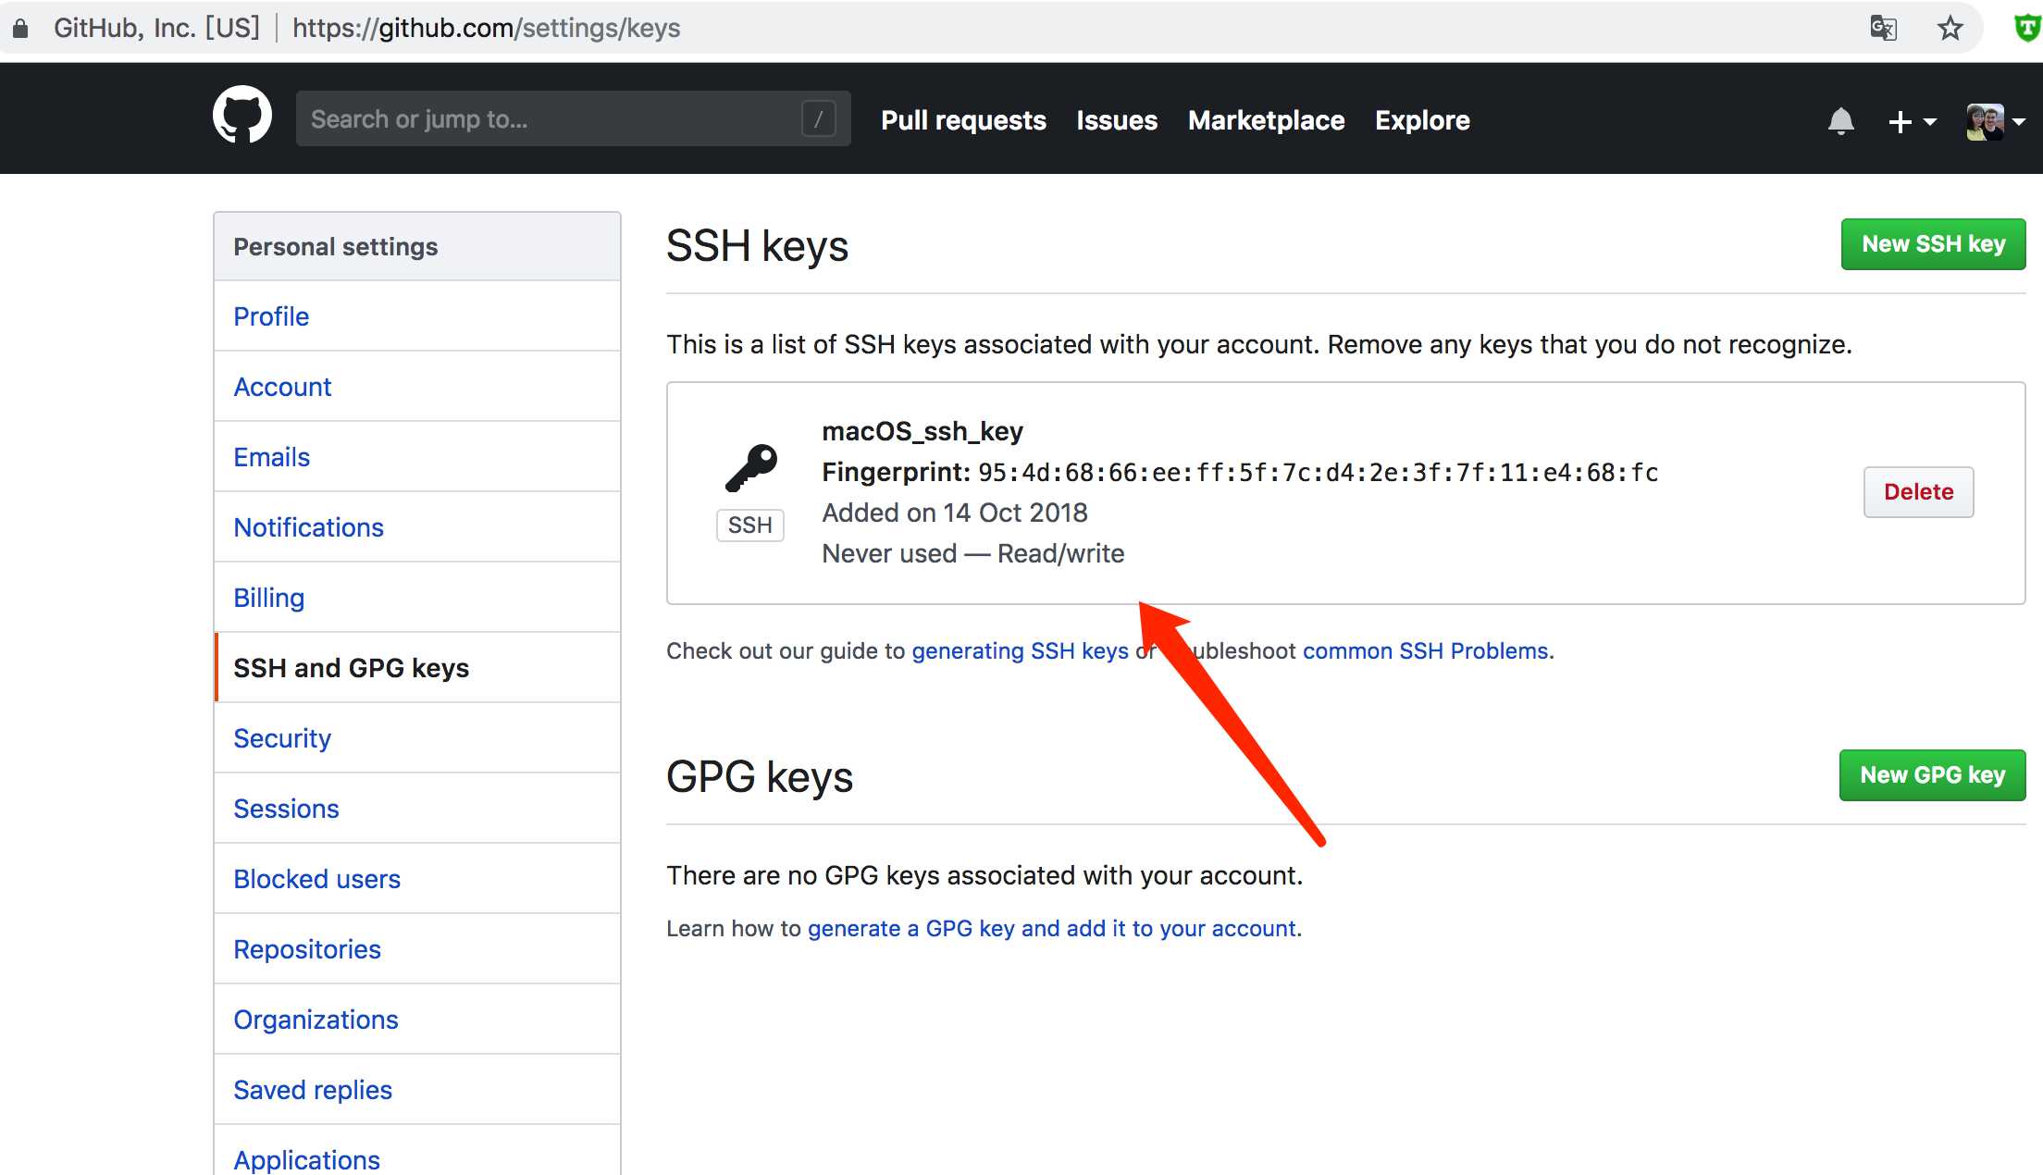Image resolution: width=2043 pixels, height=1175 pixels.
Task: Click the SSH label badge
Action: pyautogui.click(x=750, y=525)
